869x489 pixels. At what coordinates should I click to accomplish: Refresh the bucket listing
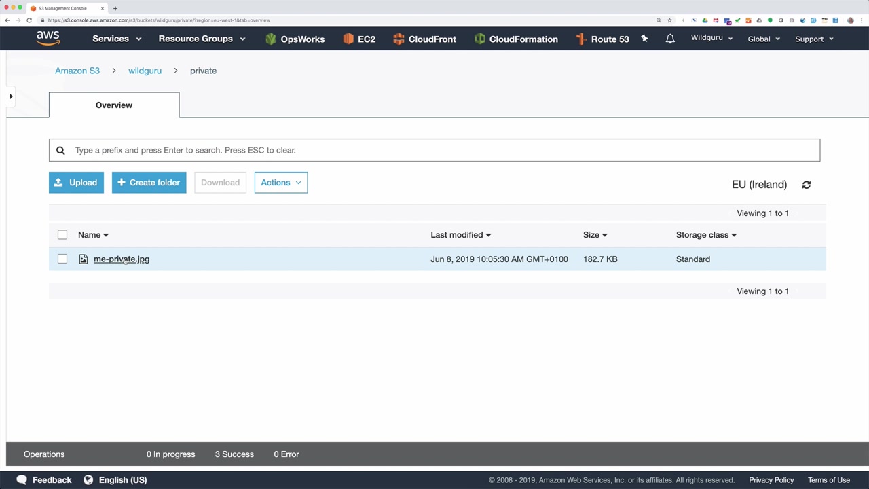pos(807,185)
